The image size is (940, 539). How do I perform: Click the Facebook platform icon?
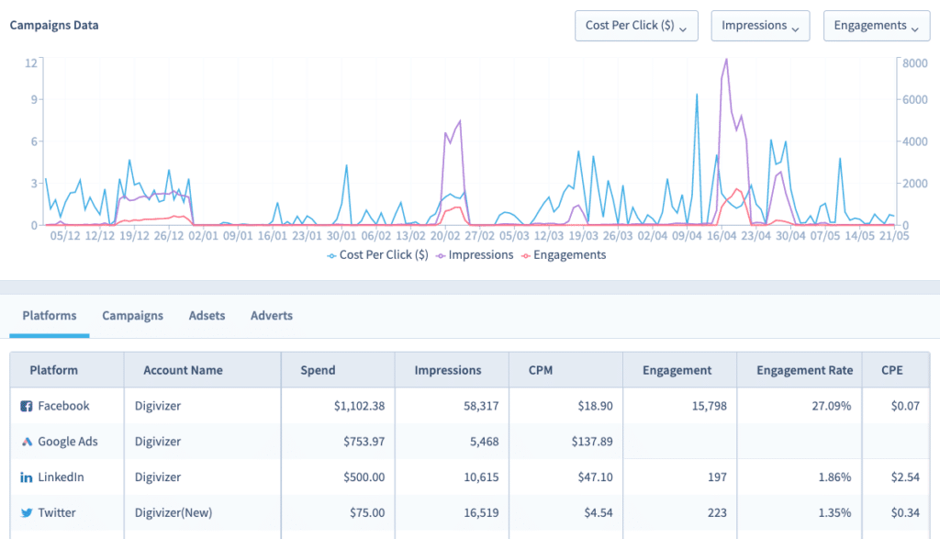point(27,406)
